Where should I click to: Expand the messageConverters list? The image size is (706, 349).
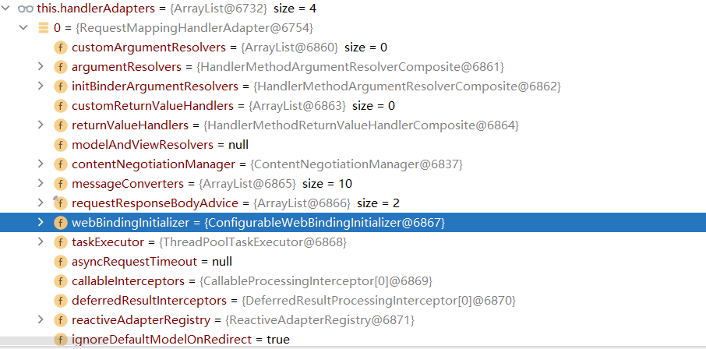pyautogui.click(x=41, y=183)
